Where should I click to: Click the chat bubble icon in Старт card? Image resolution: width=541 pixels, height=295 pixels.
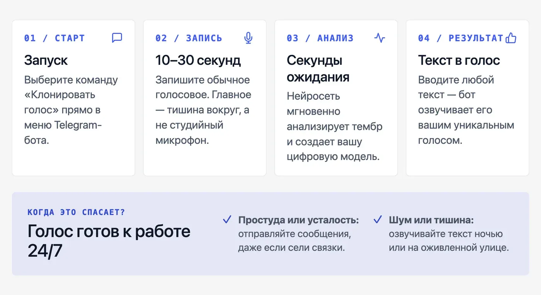pos(117,38)
